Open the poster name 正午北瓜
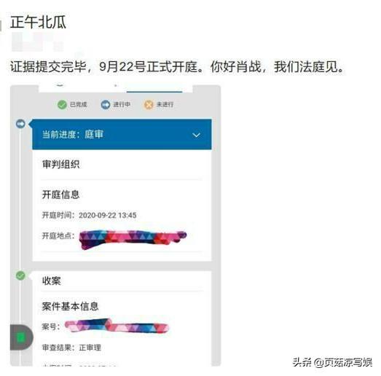The height and width of the screenshot is (376, 381). pos(38,23)
